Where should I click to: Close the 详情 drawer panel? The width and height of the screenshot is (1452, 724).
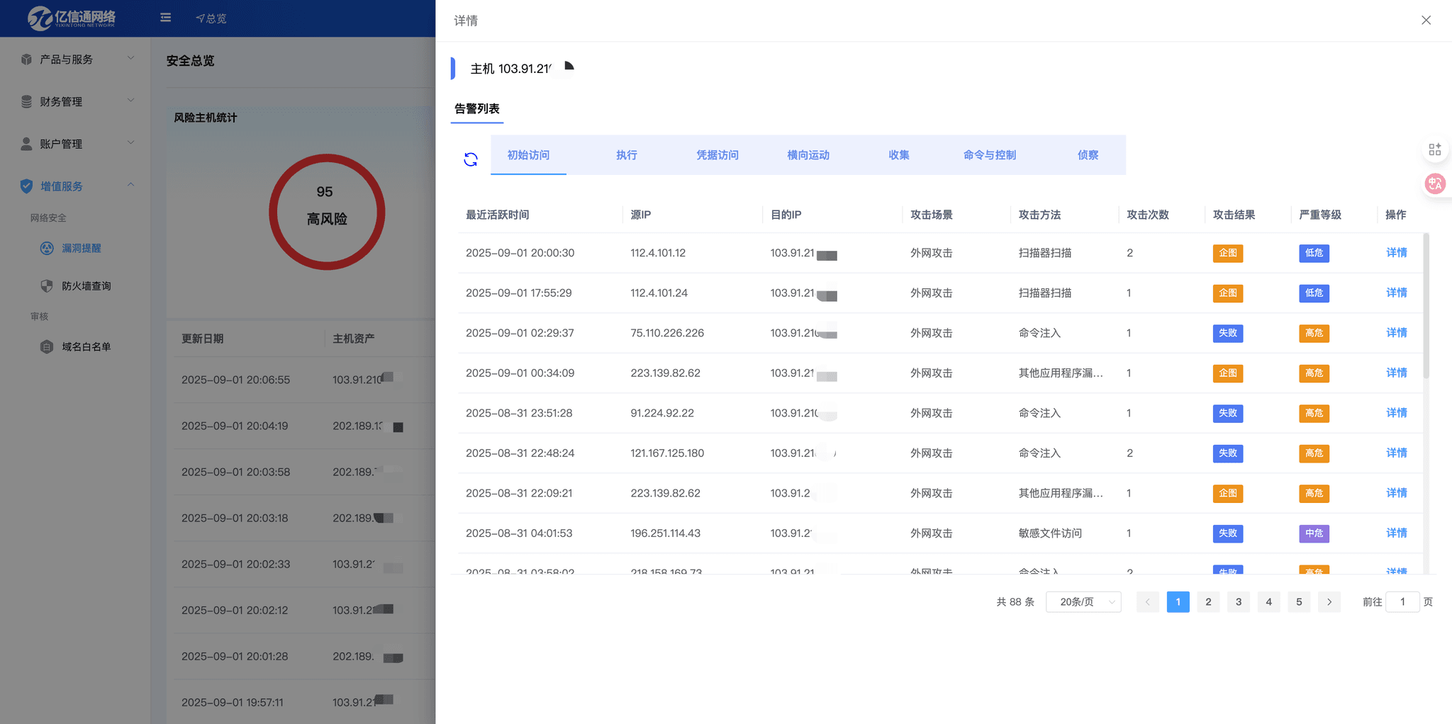[x=1426, y=21]
